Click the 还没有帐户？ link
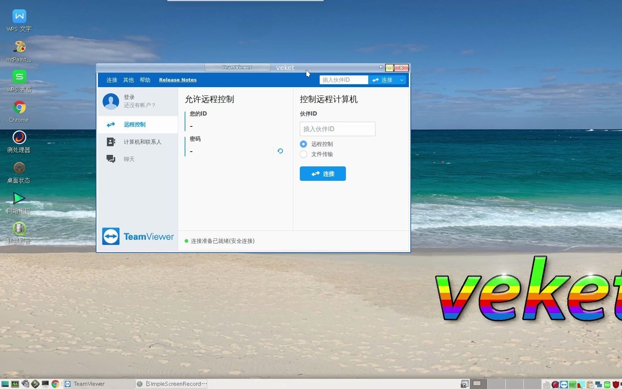 point(140,105)
